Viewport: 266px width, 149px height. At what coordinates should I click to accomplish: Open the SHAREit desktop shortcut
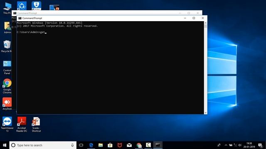point(22,6)
